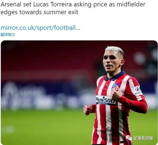Click the word Arsenal in the headline

click(11, 4)
